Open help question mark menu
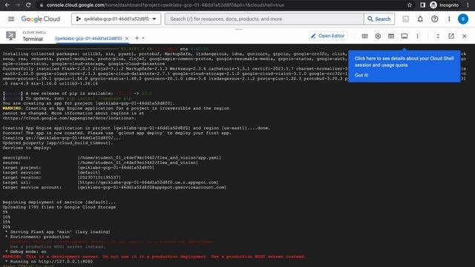 click(x=435, y=19)
